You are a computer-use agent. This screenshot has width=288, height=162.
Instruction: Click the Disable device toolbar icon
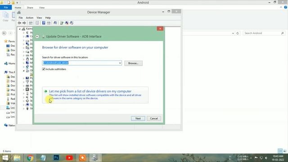(72, 23)
